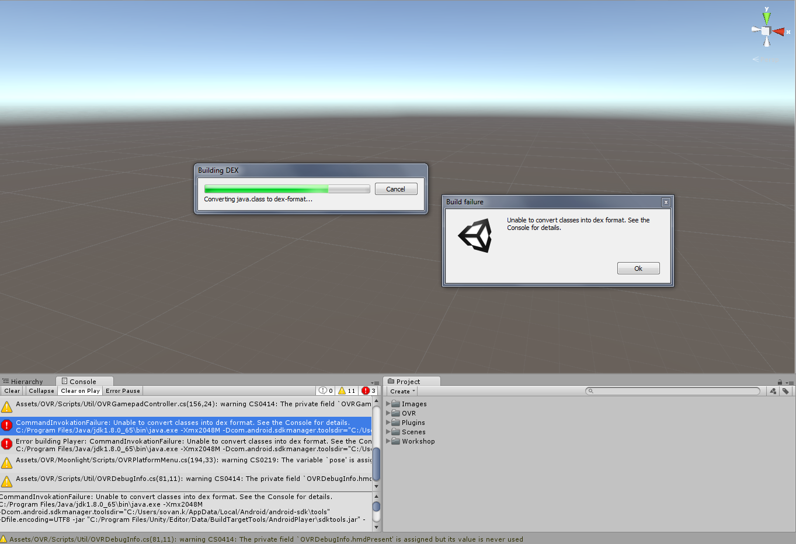
Task: Click console log list scroll down arrow
Action: [x=376, y=486]
